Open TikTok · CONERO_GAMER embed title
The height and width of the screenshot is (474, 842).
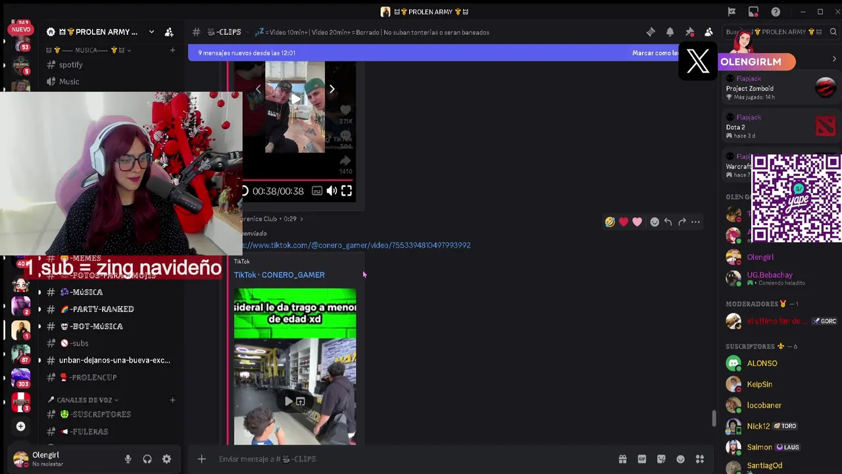(x=279, y=275)
